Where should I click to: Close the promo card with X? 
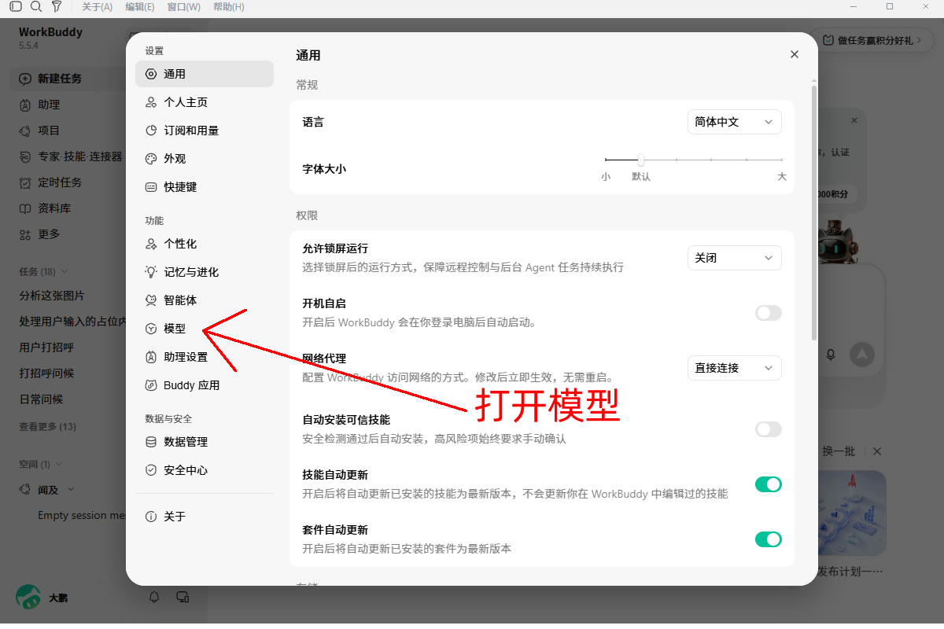[x=854, y=120]
